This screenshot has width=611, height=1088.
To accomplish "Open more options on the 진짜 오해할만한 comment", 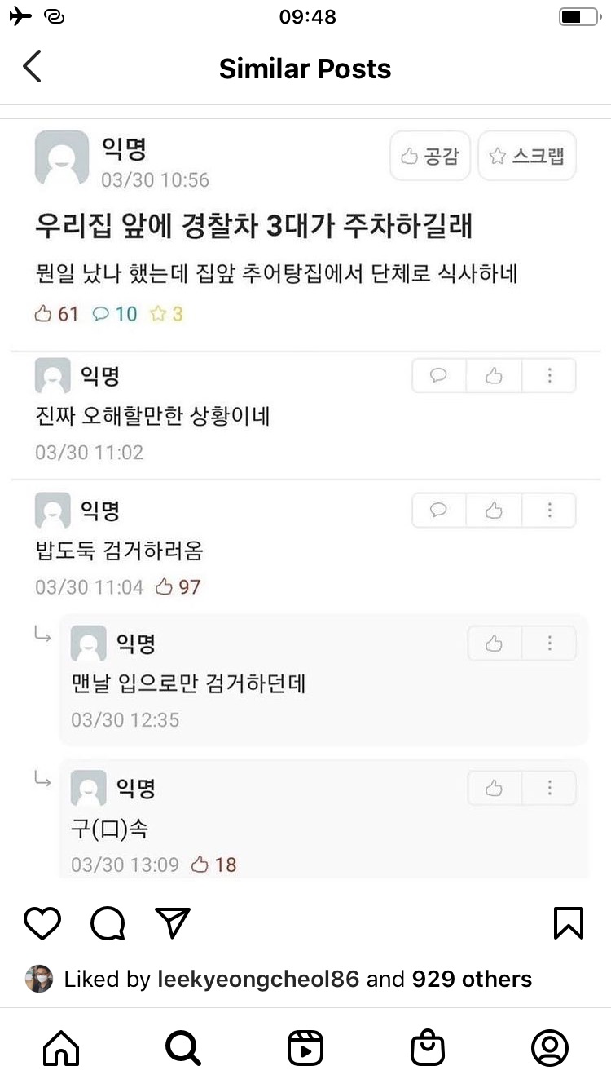I will (550, 376).
